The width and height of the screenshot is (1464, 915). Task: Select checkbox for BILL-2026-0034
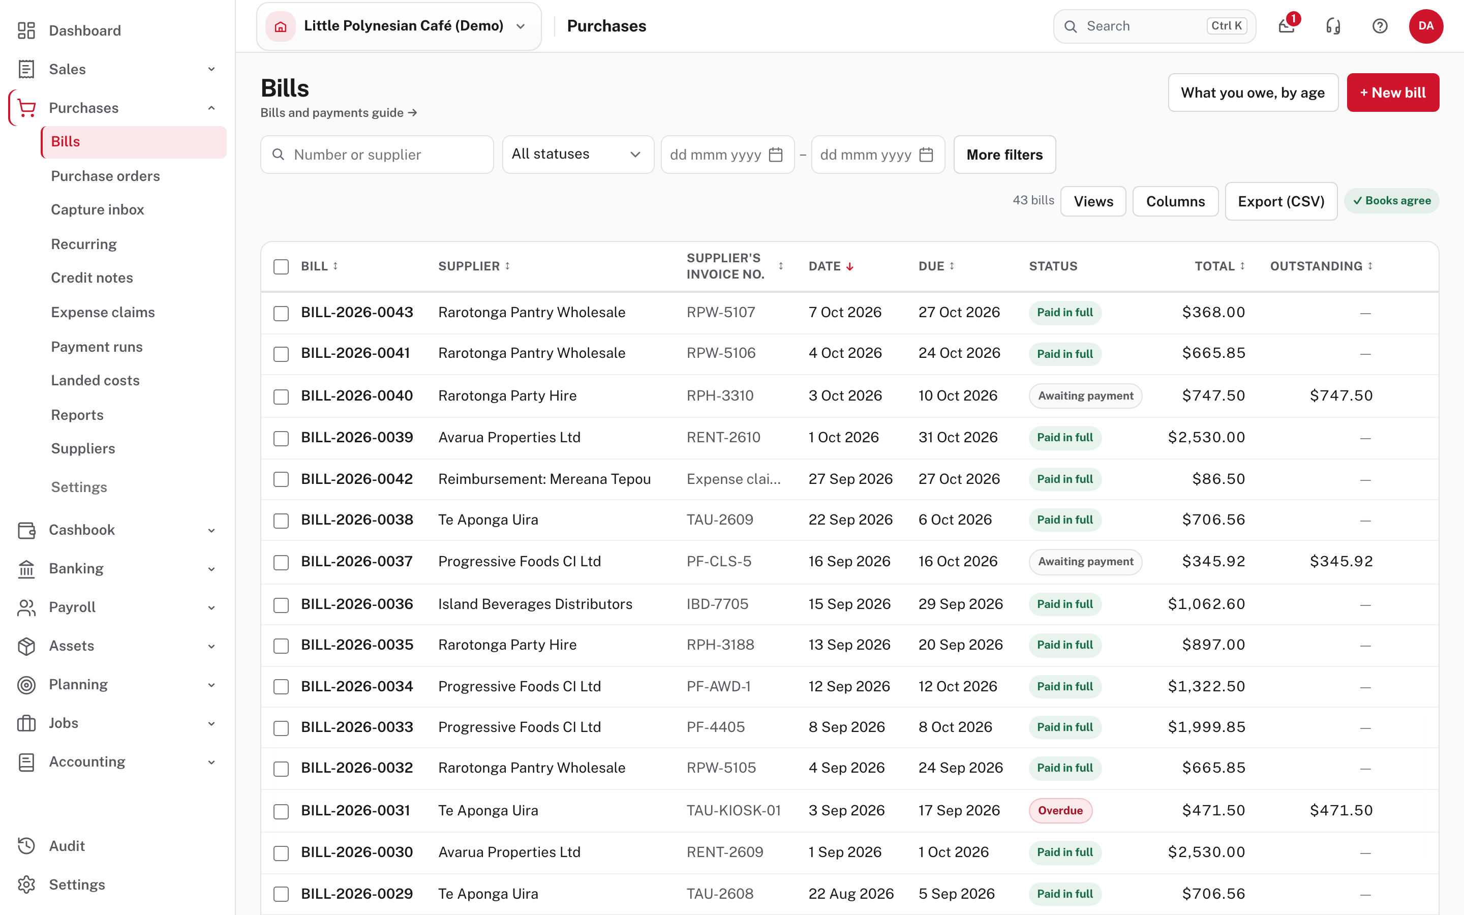(x=281, y=687)
